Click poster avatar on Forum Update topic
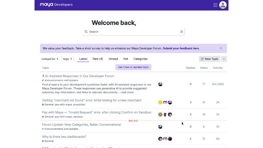 pyautogui.click(x=160, y=127)
